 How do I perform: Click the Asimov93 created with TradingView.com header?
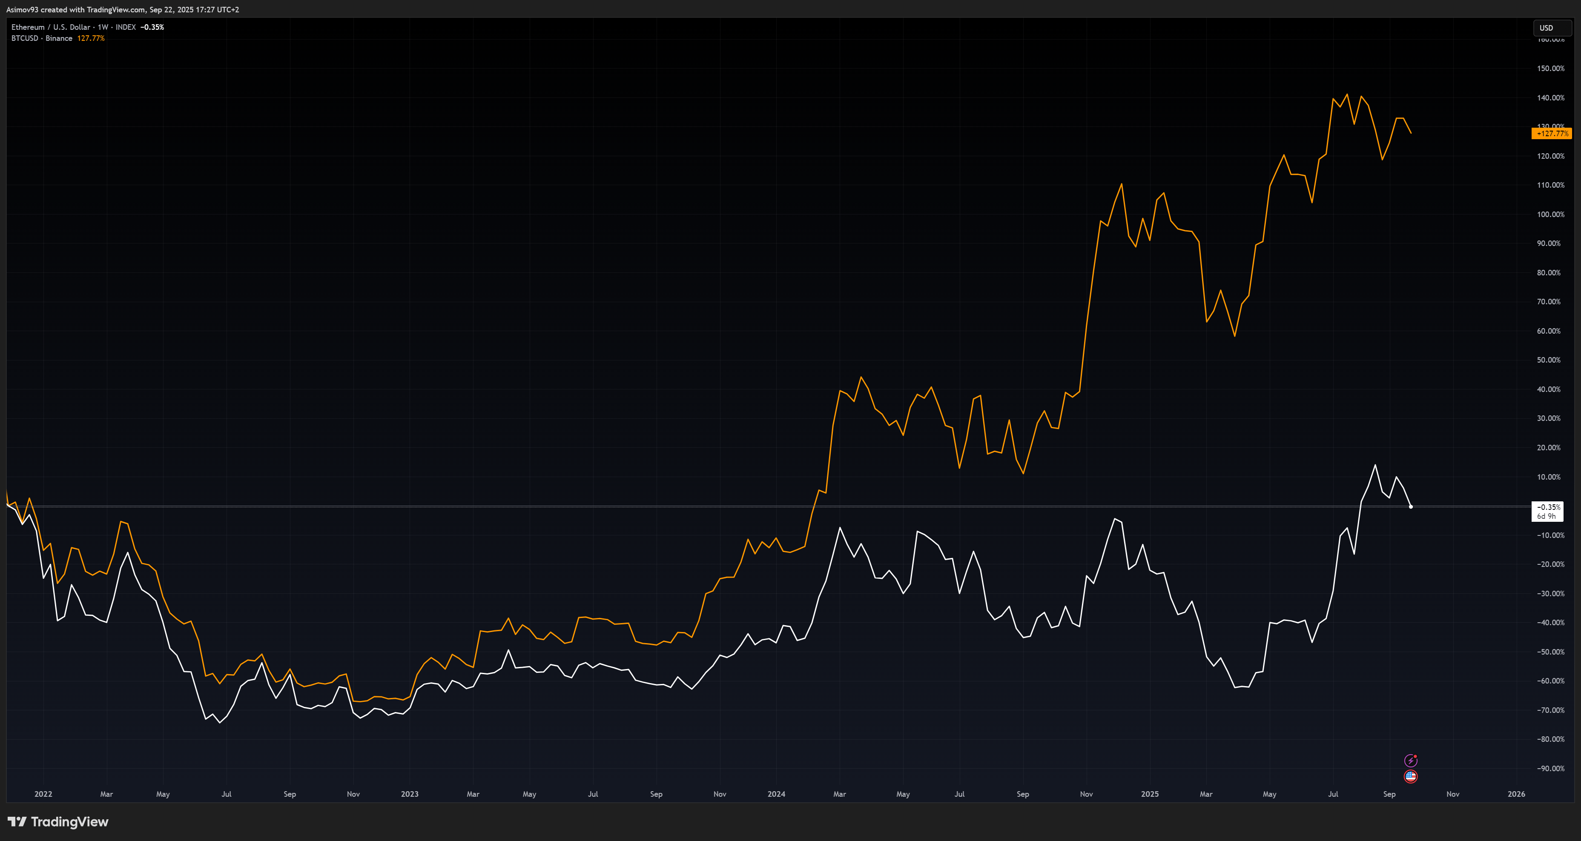point(123,10)
